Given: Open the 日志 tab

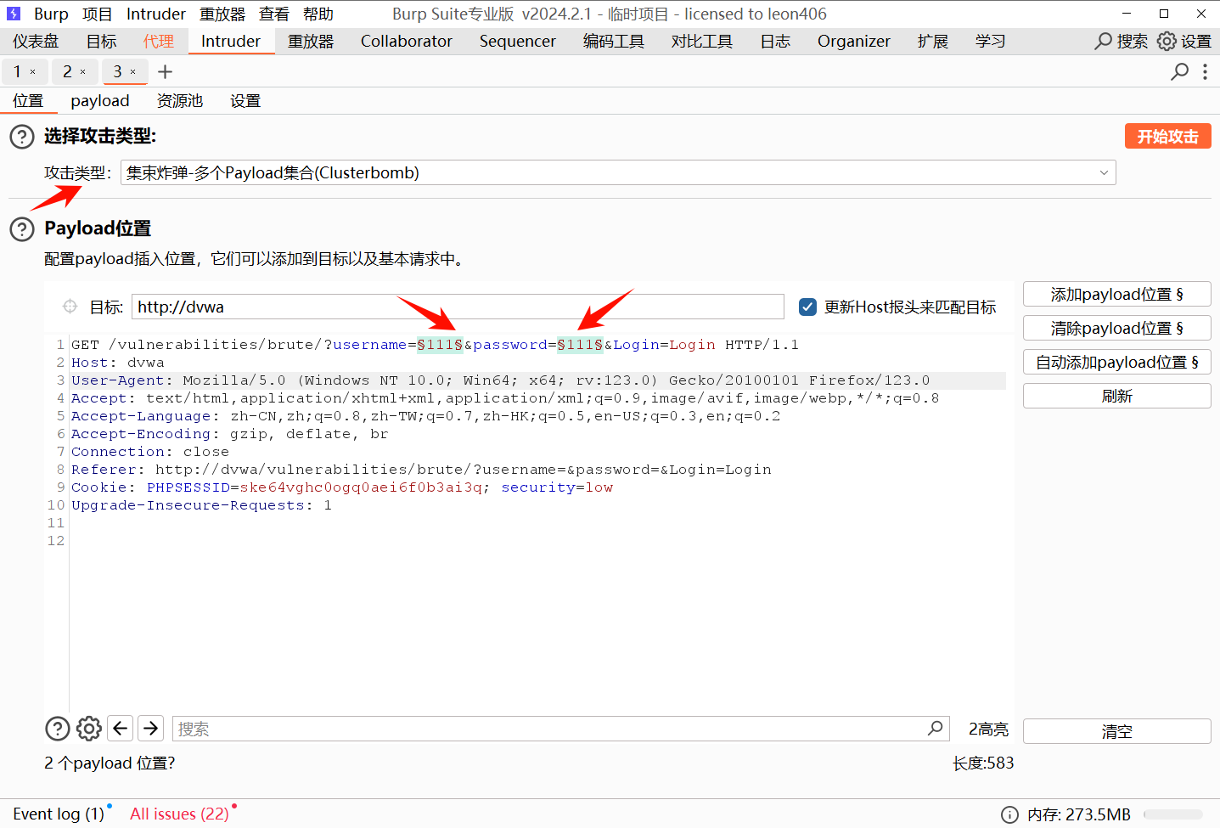Looking at the screenshot, I should [775, 41].
